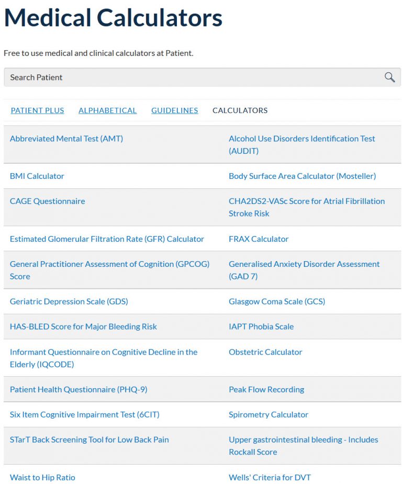Open Glasgow Coma Scale (GCS)

(277, 301)
